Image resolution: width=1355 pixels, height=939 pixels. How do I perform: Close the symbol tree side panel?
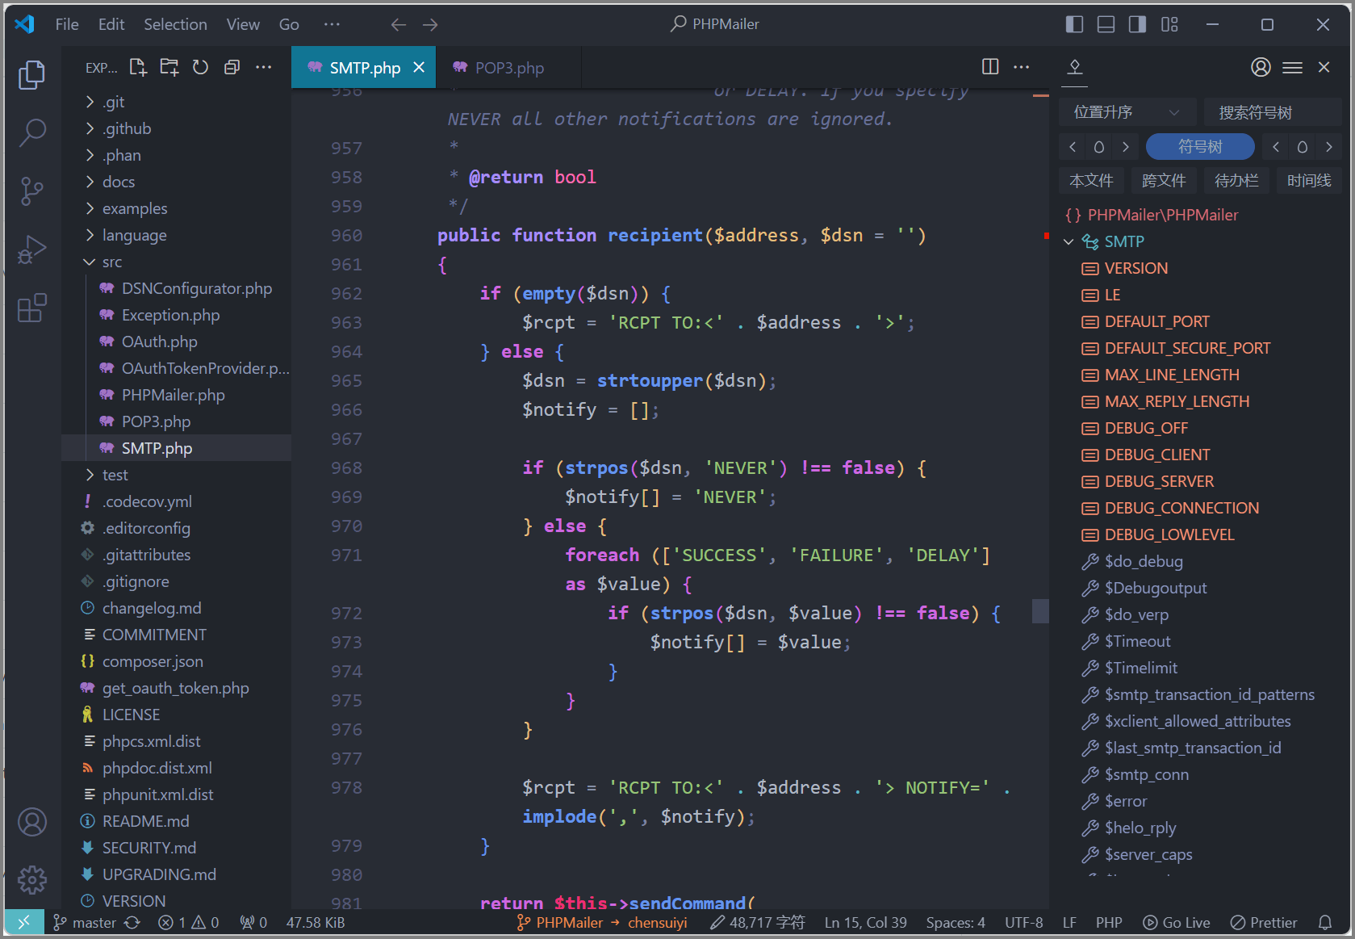1324,67
